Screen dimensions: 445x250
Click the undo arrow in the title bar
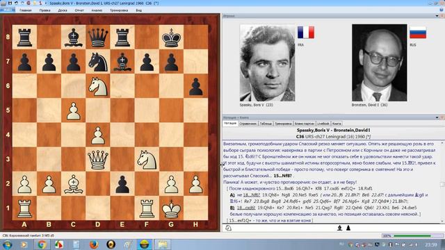click(17, 3)
